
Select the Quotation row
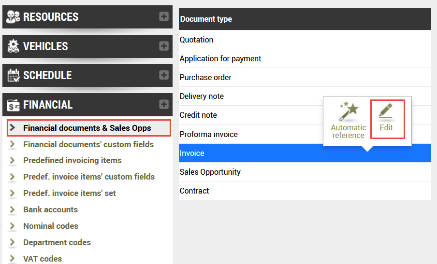coord(305,40)
